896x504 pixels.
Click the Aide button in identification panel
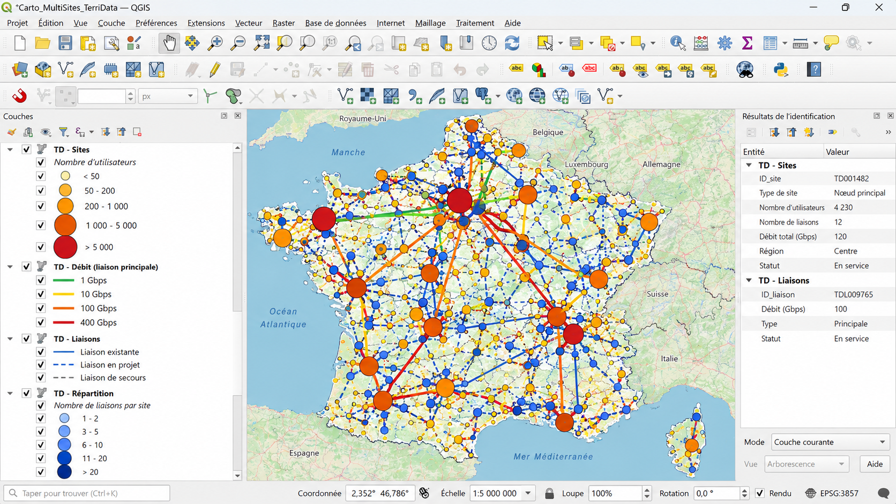coord(875,464)
